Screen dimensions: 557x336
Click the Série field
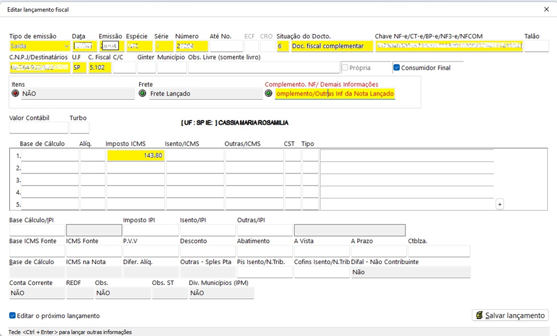pyautogui.click(x=164, y=46)
